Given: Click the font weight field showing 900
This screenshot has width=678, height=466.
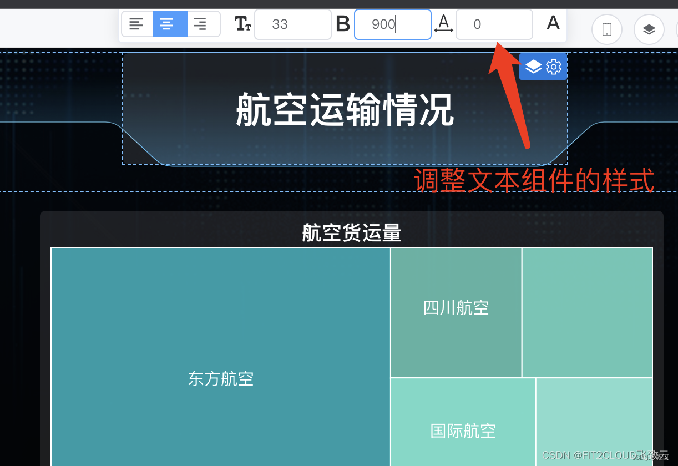Looking at the screenshot, I should point(393,24).
